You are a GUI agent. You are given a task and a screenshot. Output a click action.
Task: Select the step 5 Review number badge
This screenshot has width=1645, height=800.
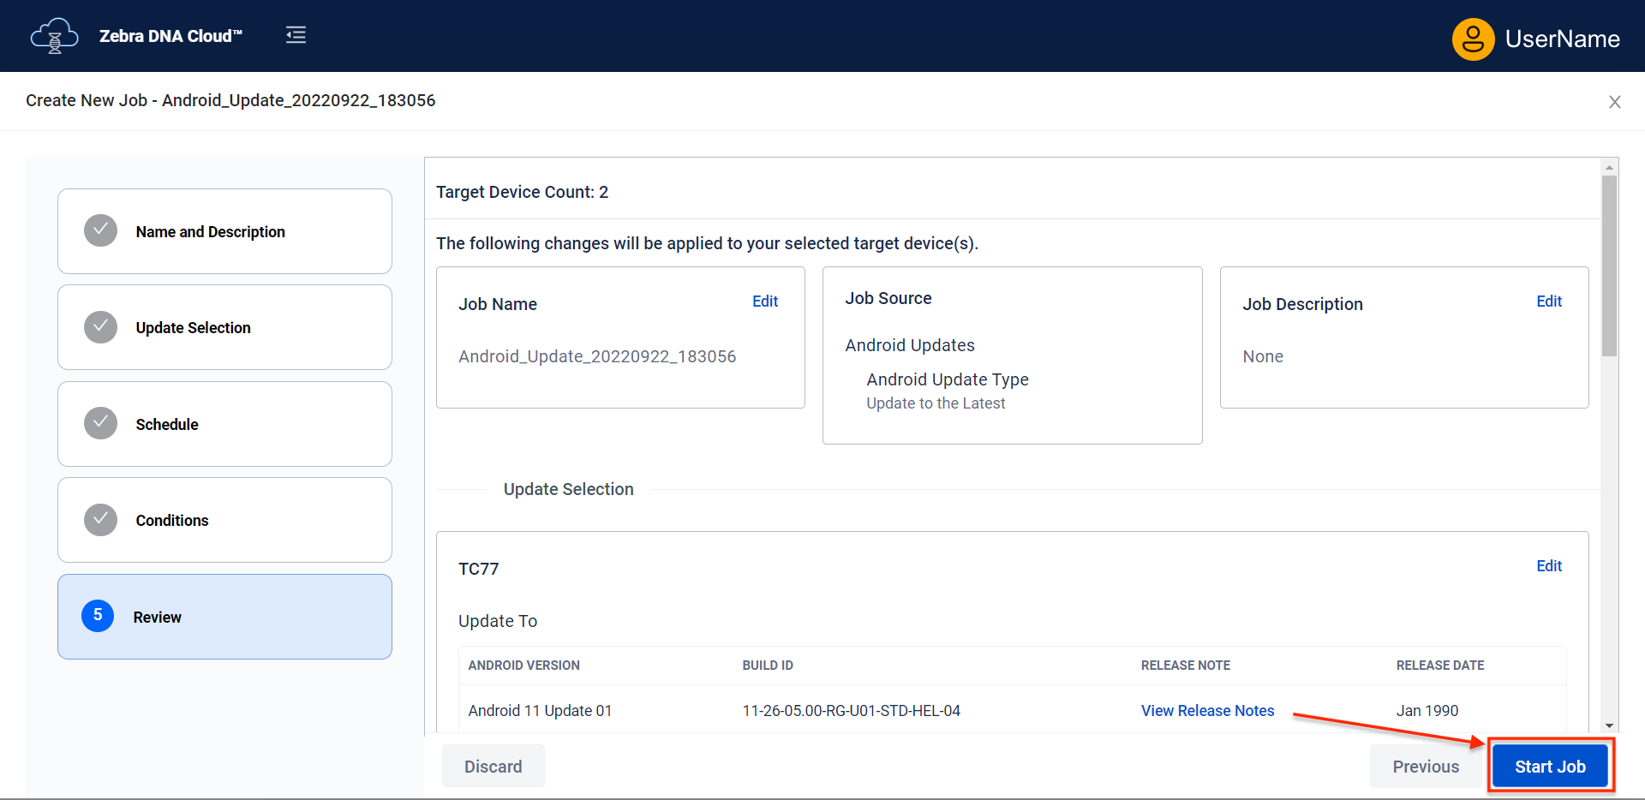click(98, 615)
